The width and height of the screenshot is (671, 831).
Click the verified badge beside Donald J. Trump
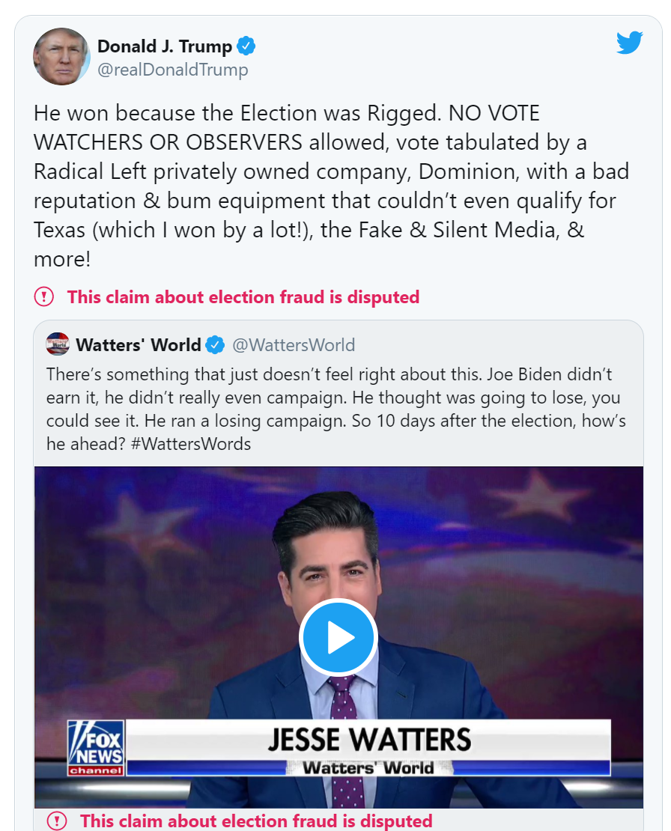click(x=246, y=46)
